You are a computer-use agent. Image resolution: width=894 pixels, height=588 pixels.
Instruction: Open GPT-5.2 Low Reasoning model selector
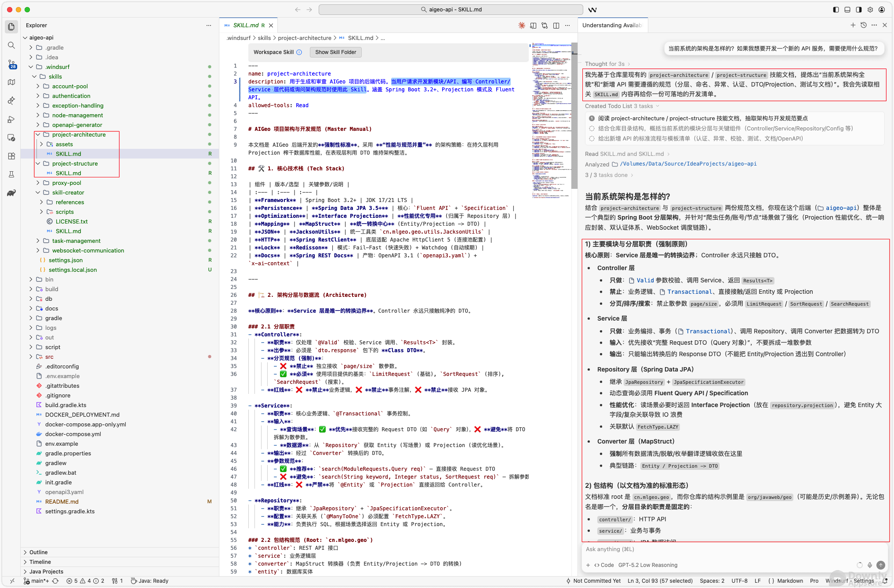pos(647,565)
